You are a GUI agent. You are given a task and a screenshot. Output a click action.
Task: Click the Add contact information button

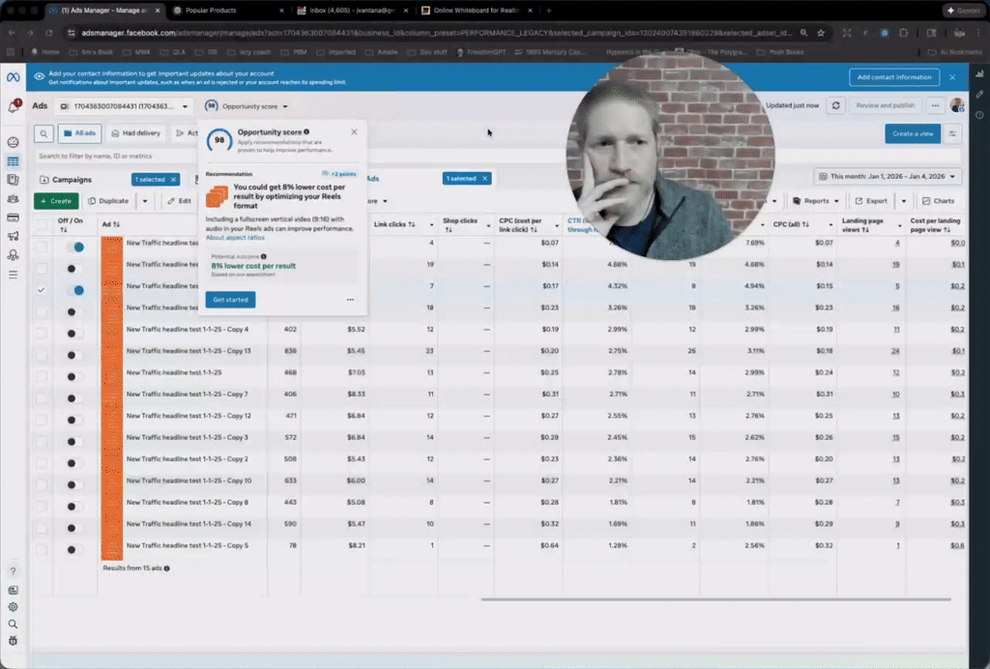(894, 77)
